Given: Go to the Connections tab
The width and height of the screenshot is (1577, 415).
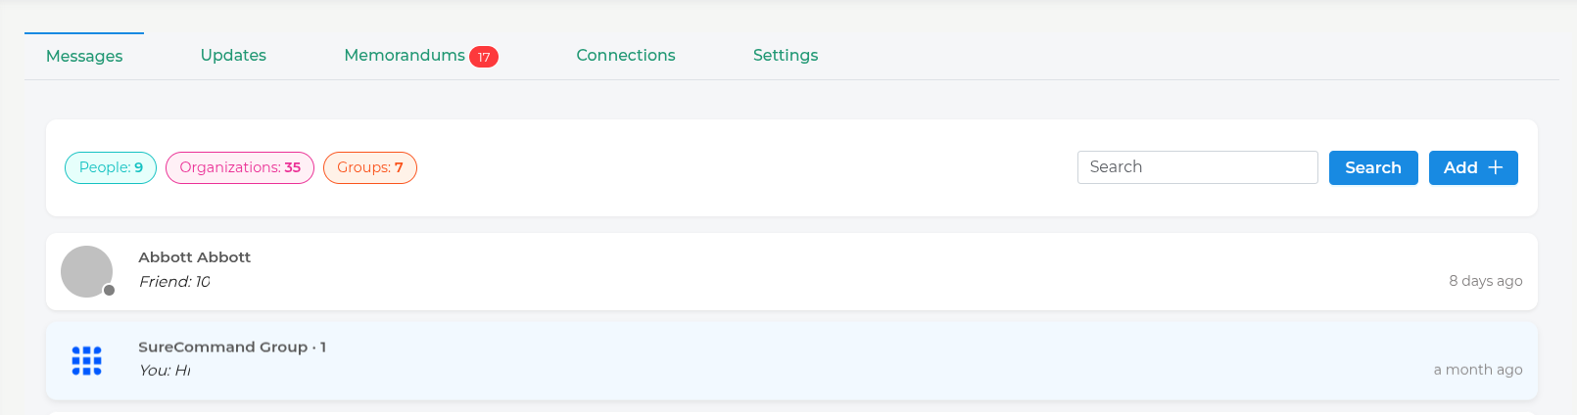Looking at the screenshot, I should [626, 56].
